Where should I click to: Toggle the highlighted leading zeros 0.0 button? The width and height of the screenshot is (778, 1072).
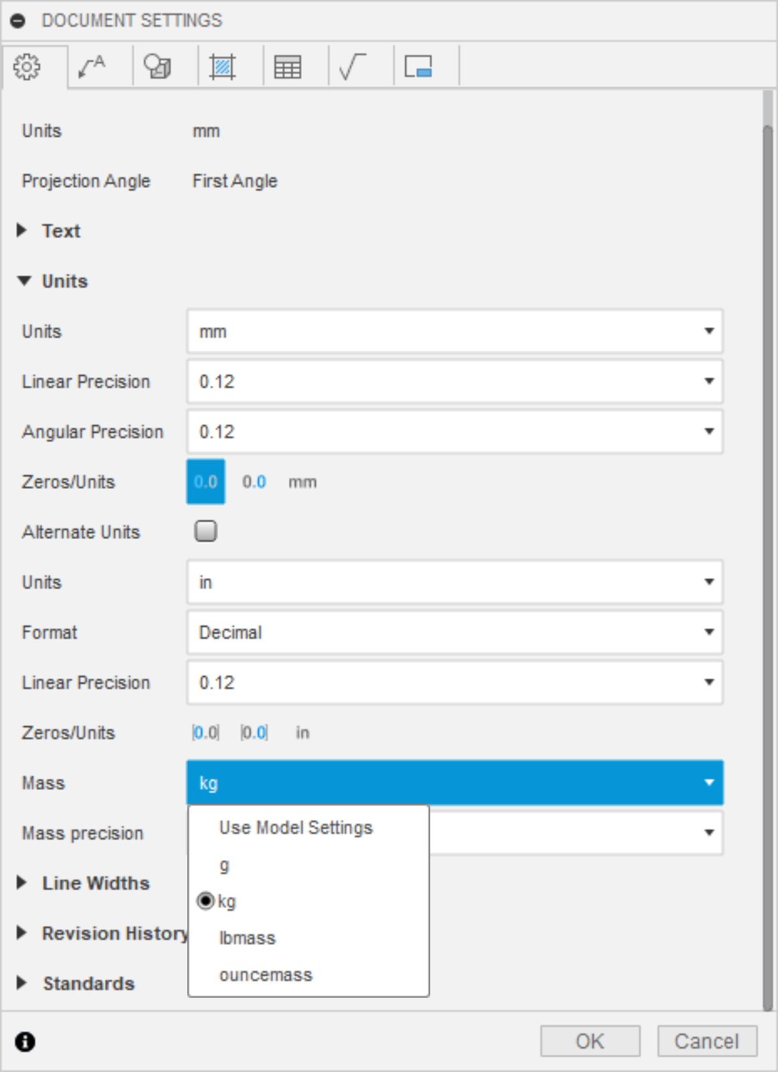(205, 481)
